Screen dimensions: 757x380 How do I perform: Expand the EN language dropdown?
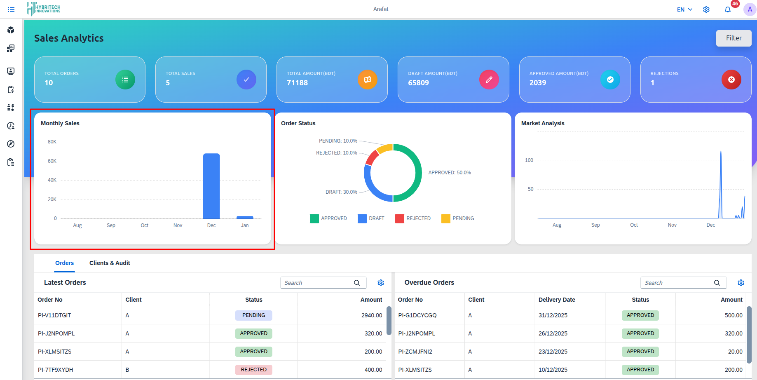click(684, 9)
